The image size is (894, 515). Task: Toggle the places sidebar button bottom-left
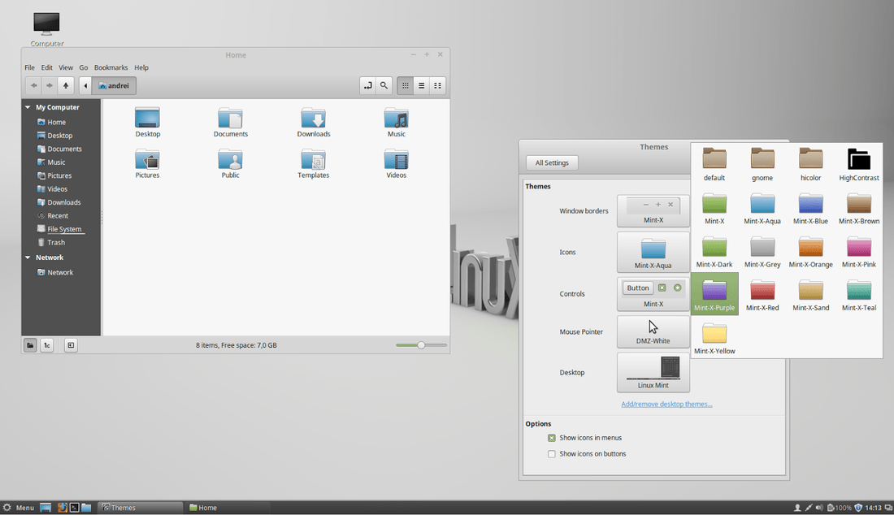pyautogui.click(x=29, y=344)
